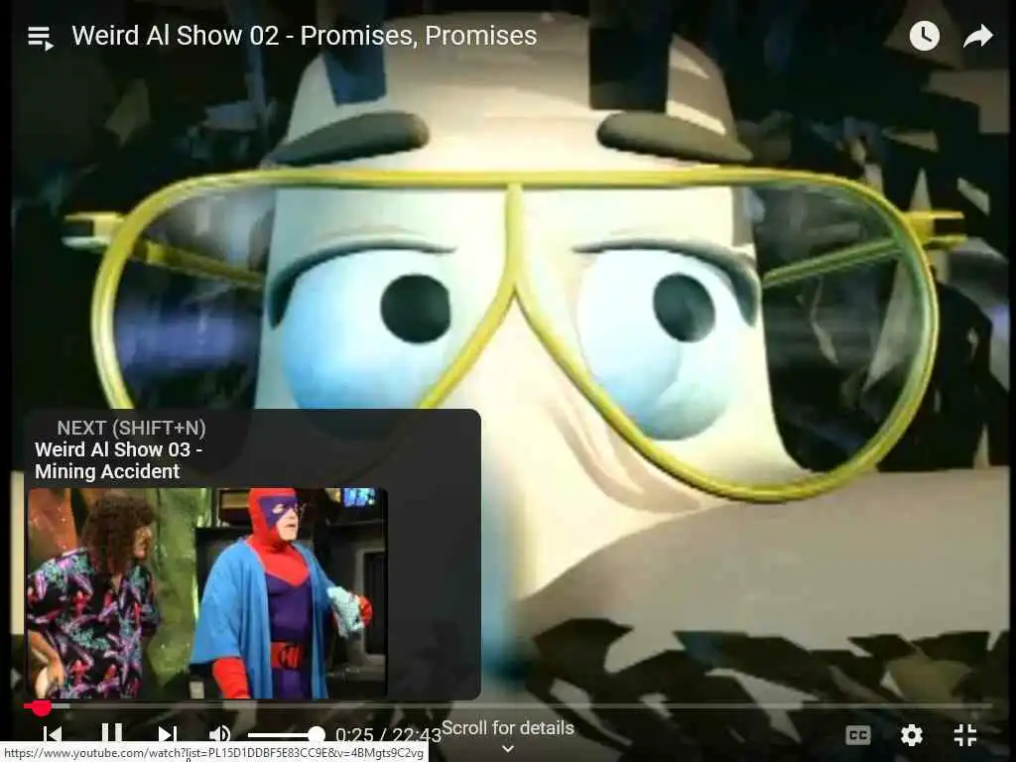This screenshot has width=1016, height=762.
Task: Mute the volume speaker icon
Action: (x=219, y=735)
